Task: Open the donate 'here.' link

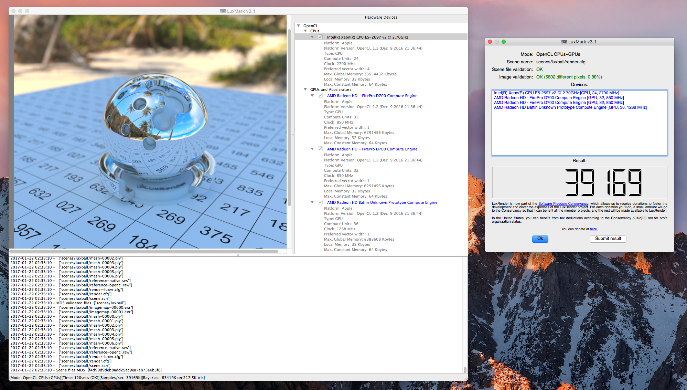Action: [594, 229]
